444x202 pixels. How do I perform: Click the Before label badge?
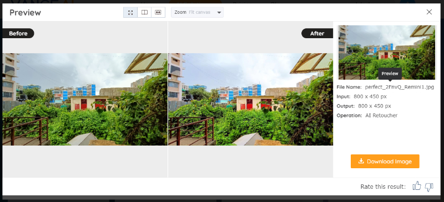18,33
